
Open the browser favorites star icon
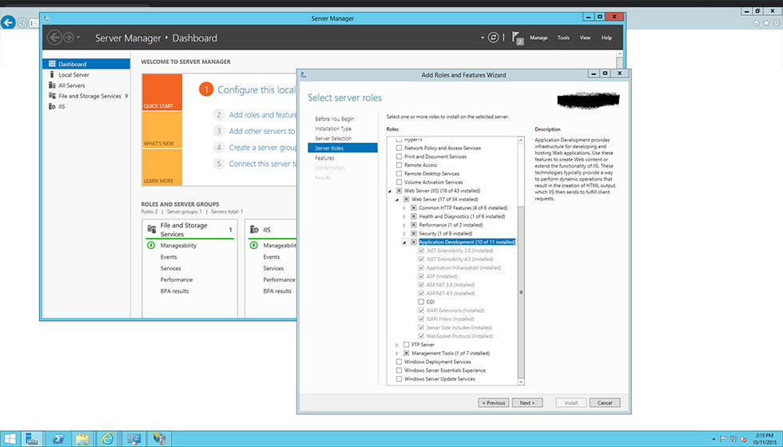766,23
